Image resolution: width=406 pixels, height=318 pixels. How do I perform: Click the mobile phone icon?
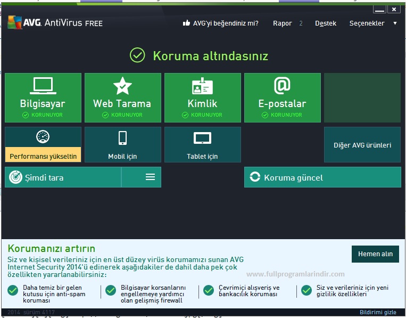(x=123, y=138)
